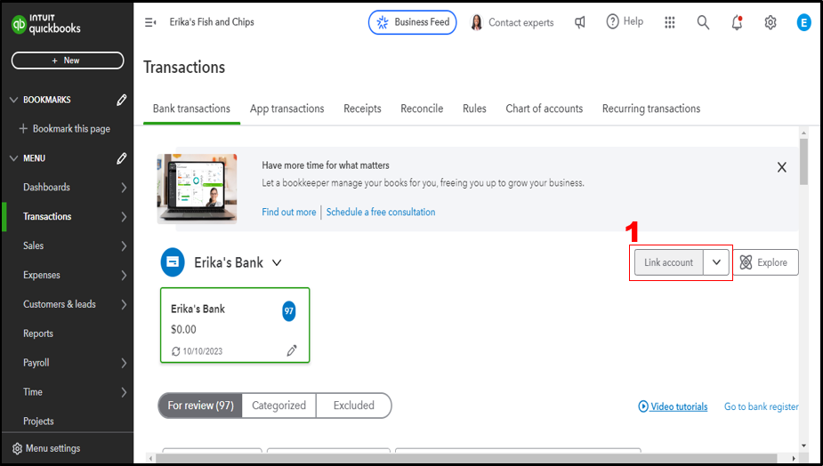This screenshot has width=823, height=466.
Task: Show Excluded transactions
Action: pos(354,406)
